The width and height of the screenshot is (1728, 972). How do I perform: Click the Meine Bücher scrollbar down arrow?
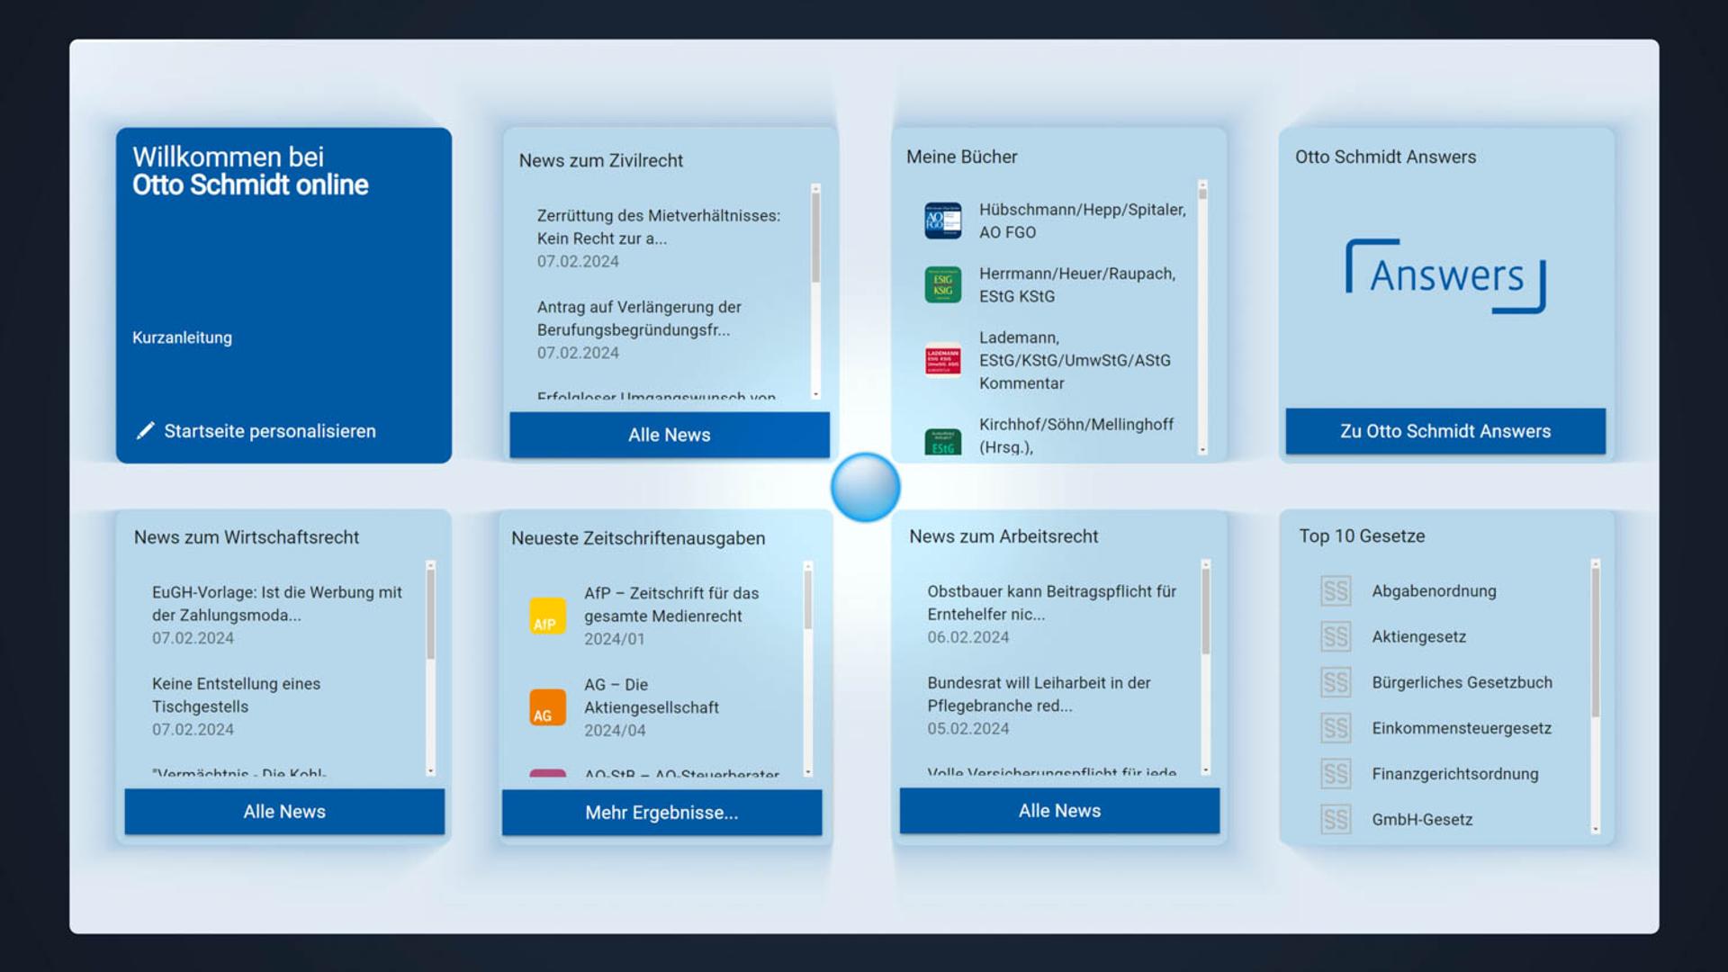(x=1202, y=449)
